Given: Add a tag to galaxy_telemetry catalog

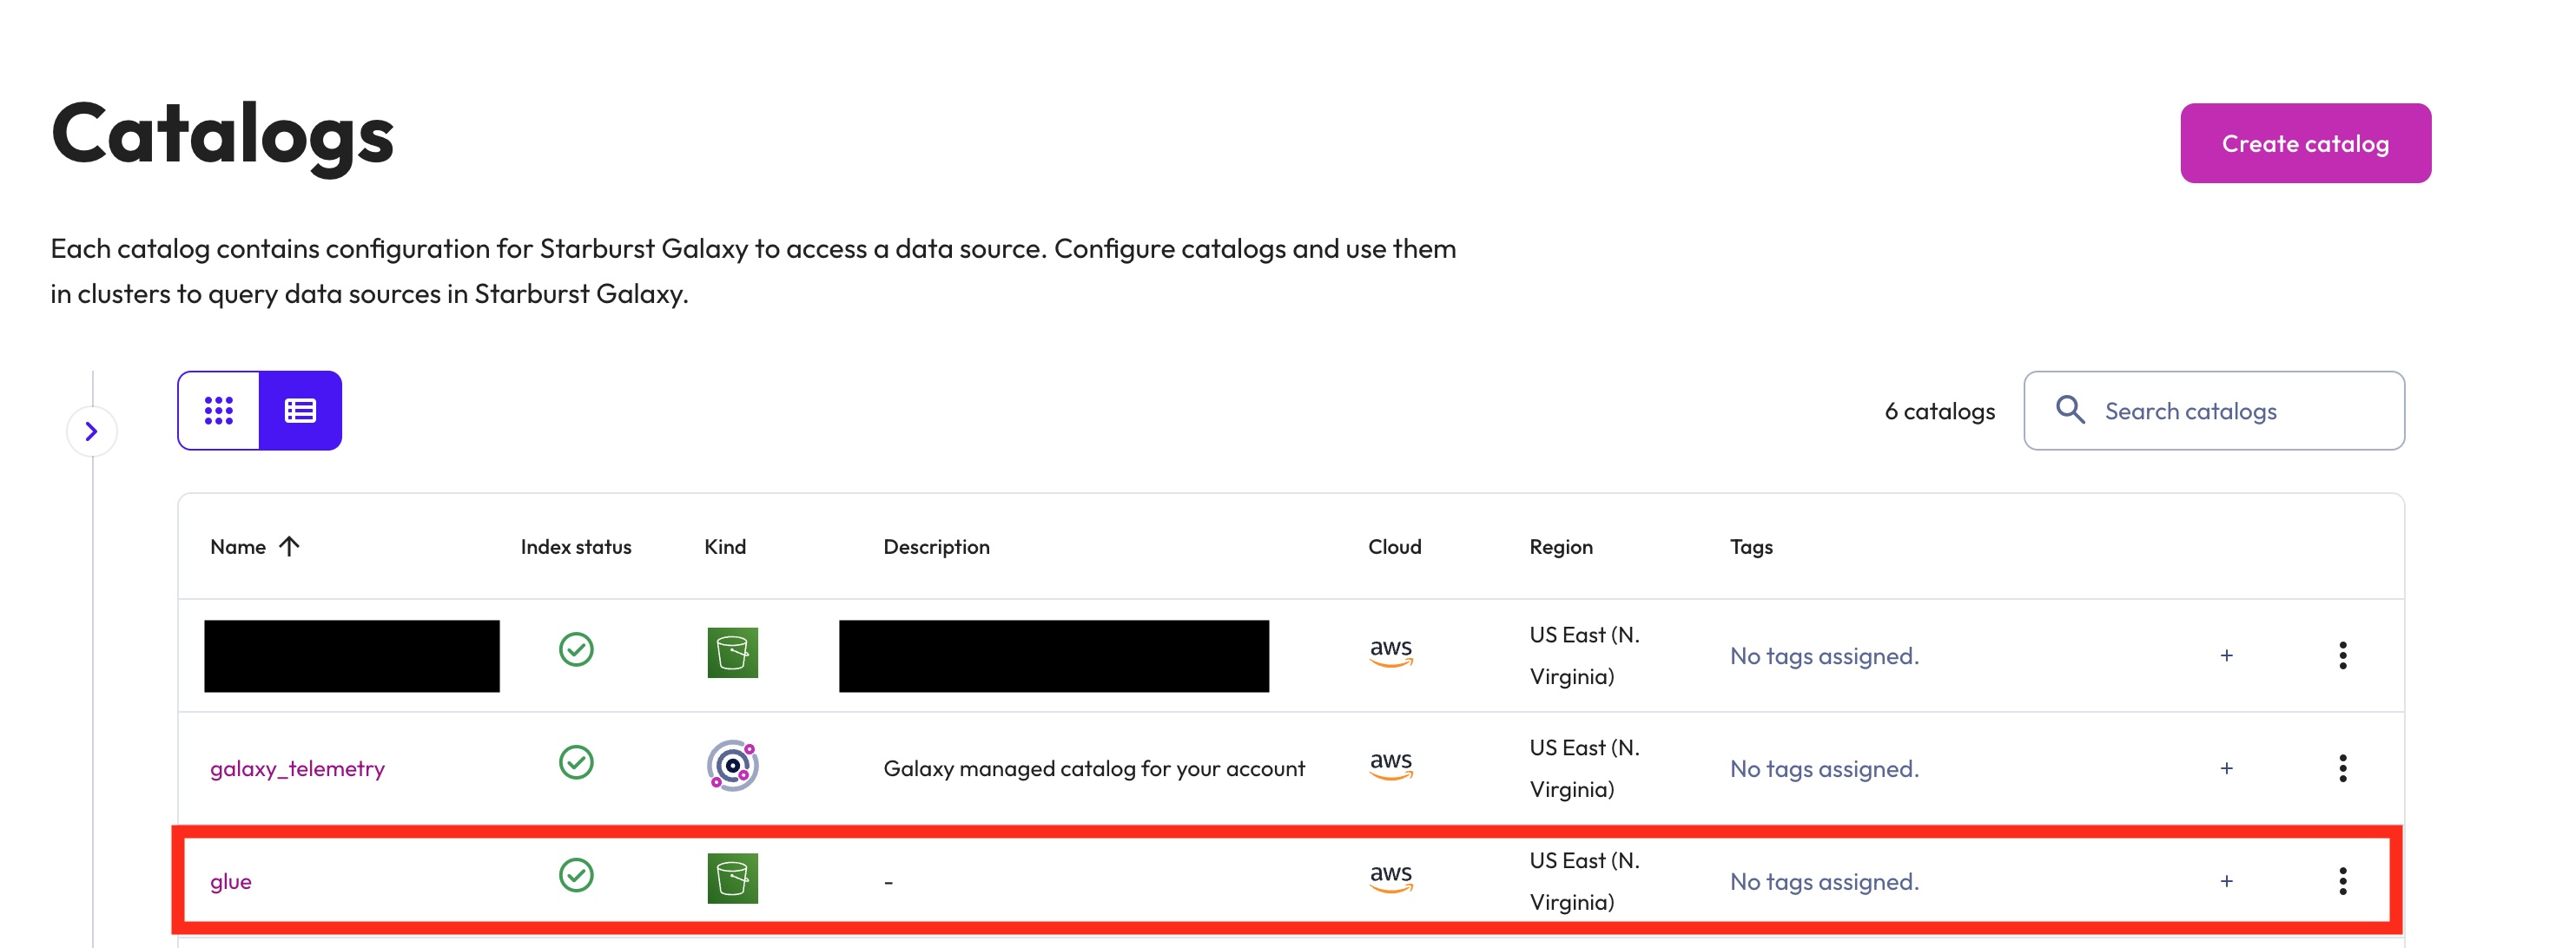Looking at the screenshot, I should point(2226,768).
